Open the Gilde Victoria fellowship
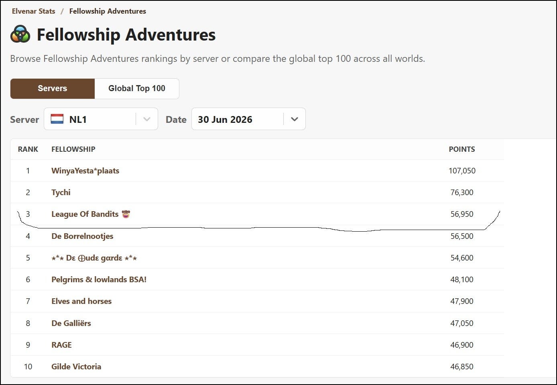The height and width of the screenshot is (385, 557). tap(76, 367)
